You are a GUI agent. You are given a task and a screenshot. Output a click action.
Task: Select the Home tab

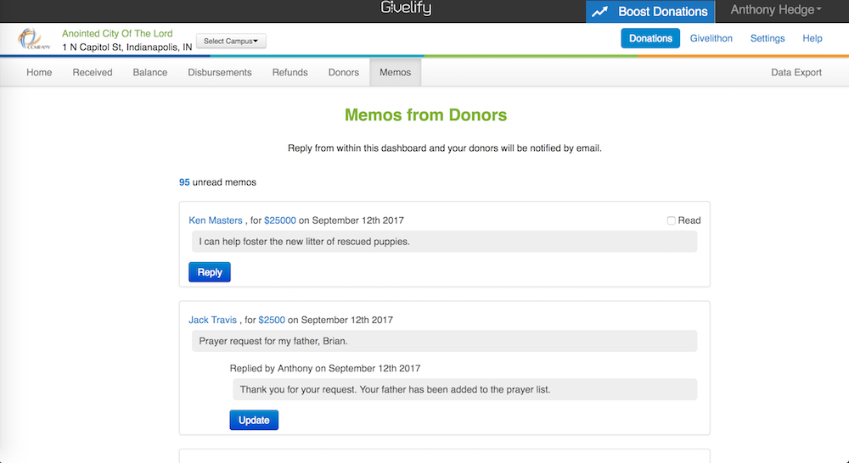pos(39,72)
